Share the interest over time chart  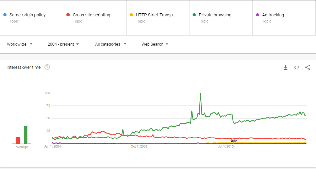[x=307, y=67]
